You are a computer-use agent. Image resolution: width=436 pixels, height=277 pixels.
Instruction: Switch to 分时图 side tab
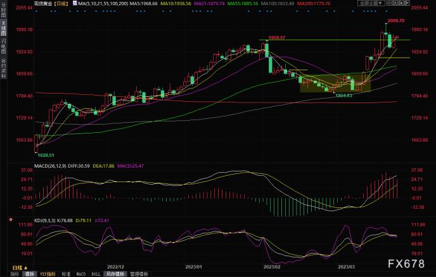pyautogui.click(x=3, y=11)
